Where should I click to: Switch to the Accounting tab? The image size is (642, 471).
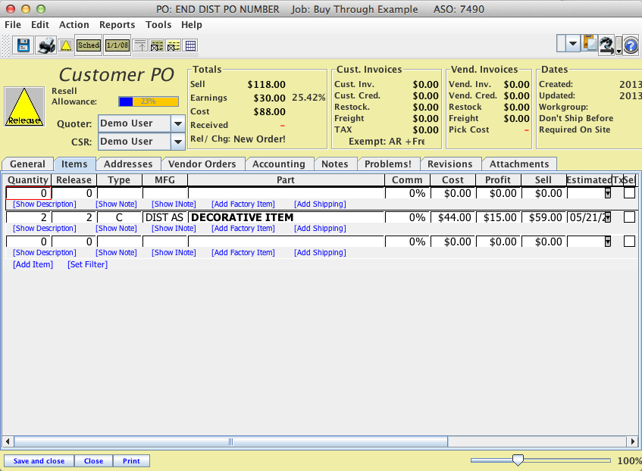click(278, 164)
